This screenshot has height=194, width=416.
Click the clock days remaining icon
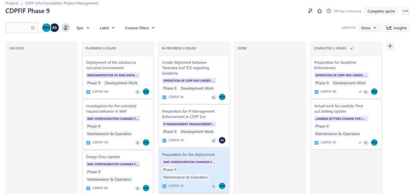329,11
